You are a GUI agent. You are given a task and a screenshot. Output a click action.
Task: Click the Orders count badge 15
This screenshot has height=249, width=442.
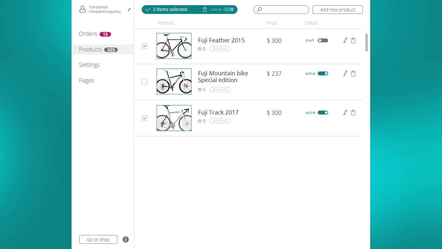click(105, 34)
